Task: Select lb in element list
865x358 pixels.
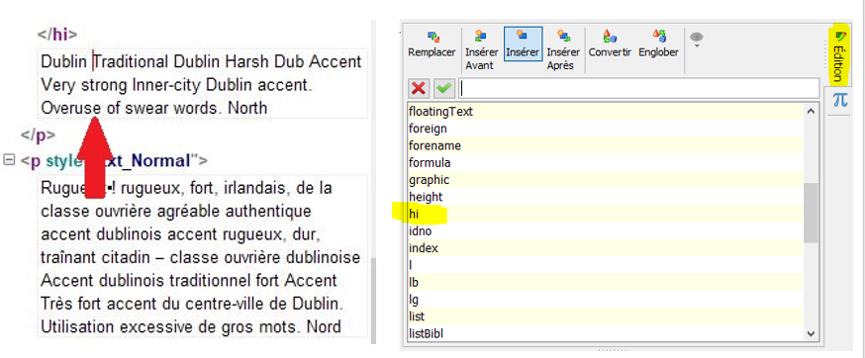Action: [605, 283]
